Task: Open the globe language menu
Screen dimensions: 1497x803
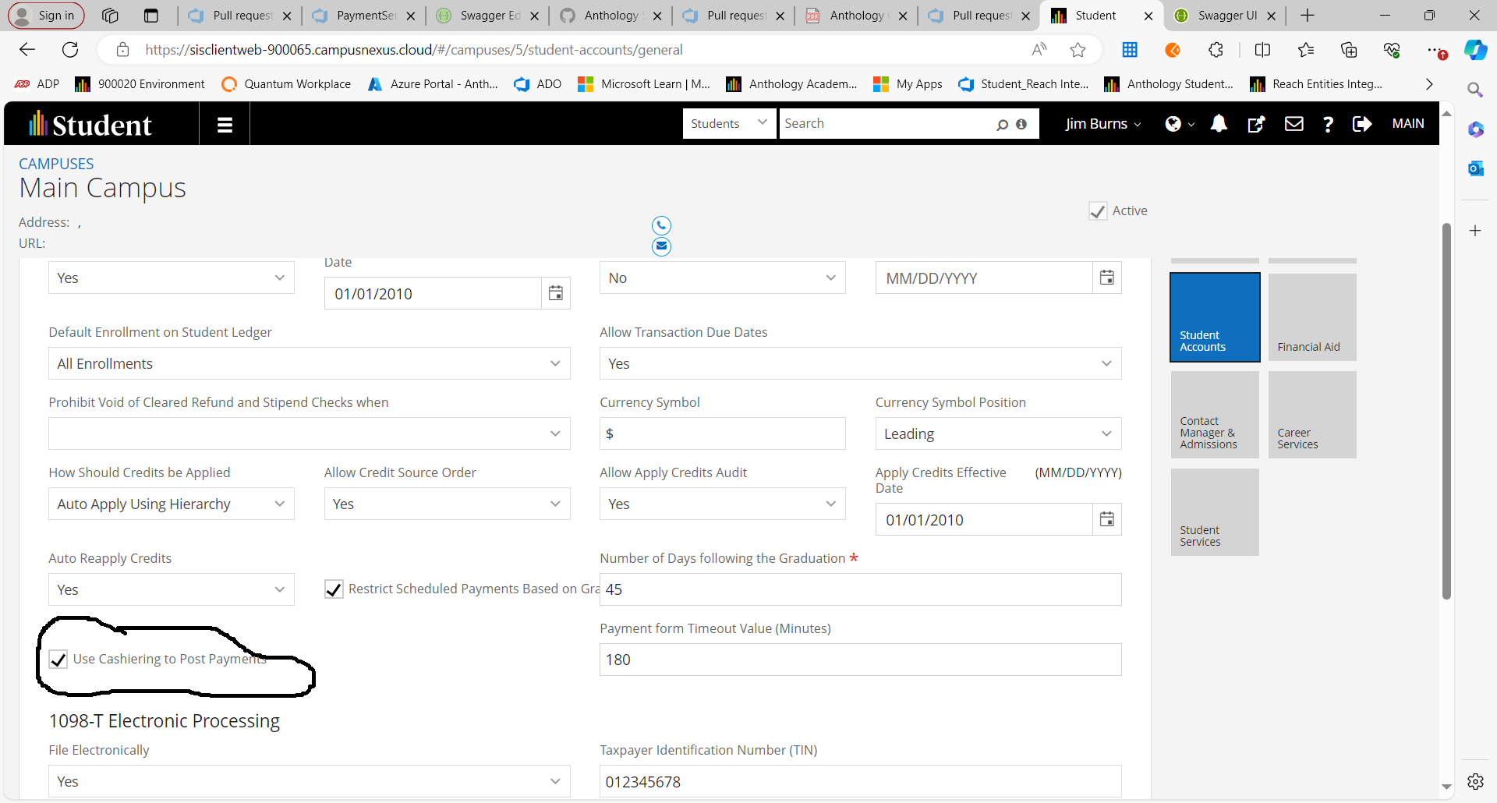Action: point(1179,124)
